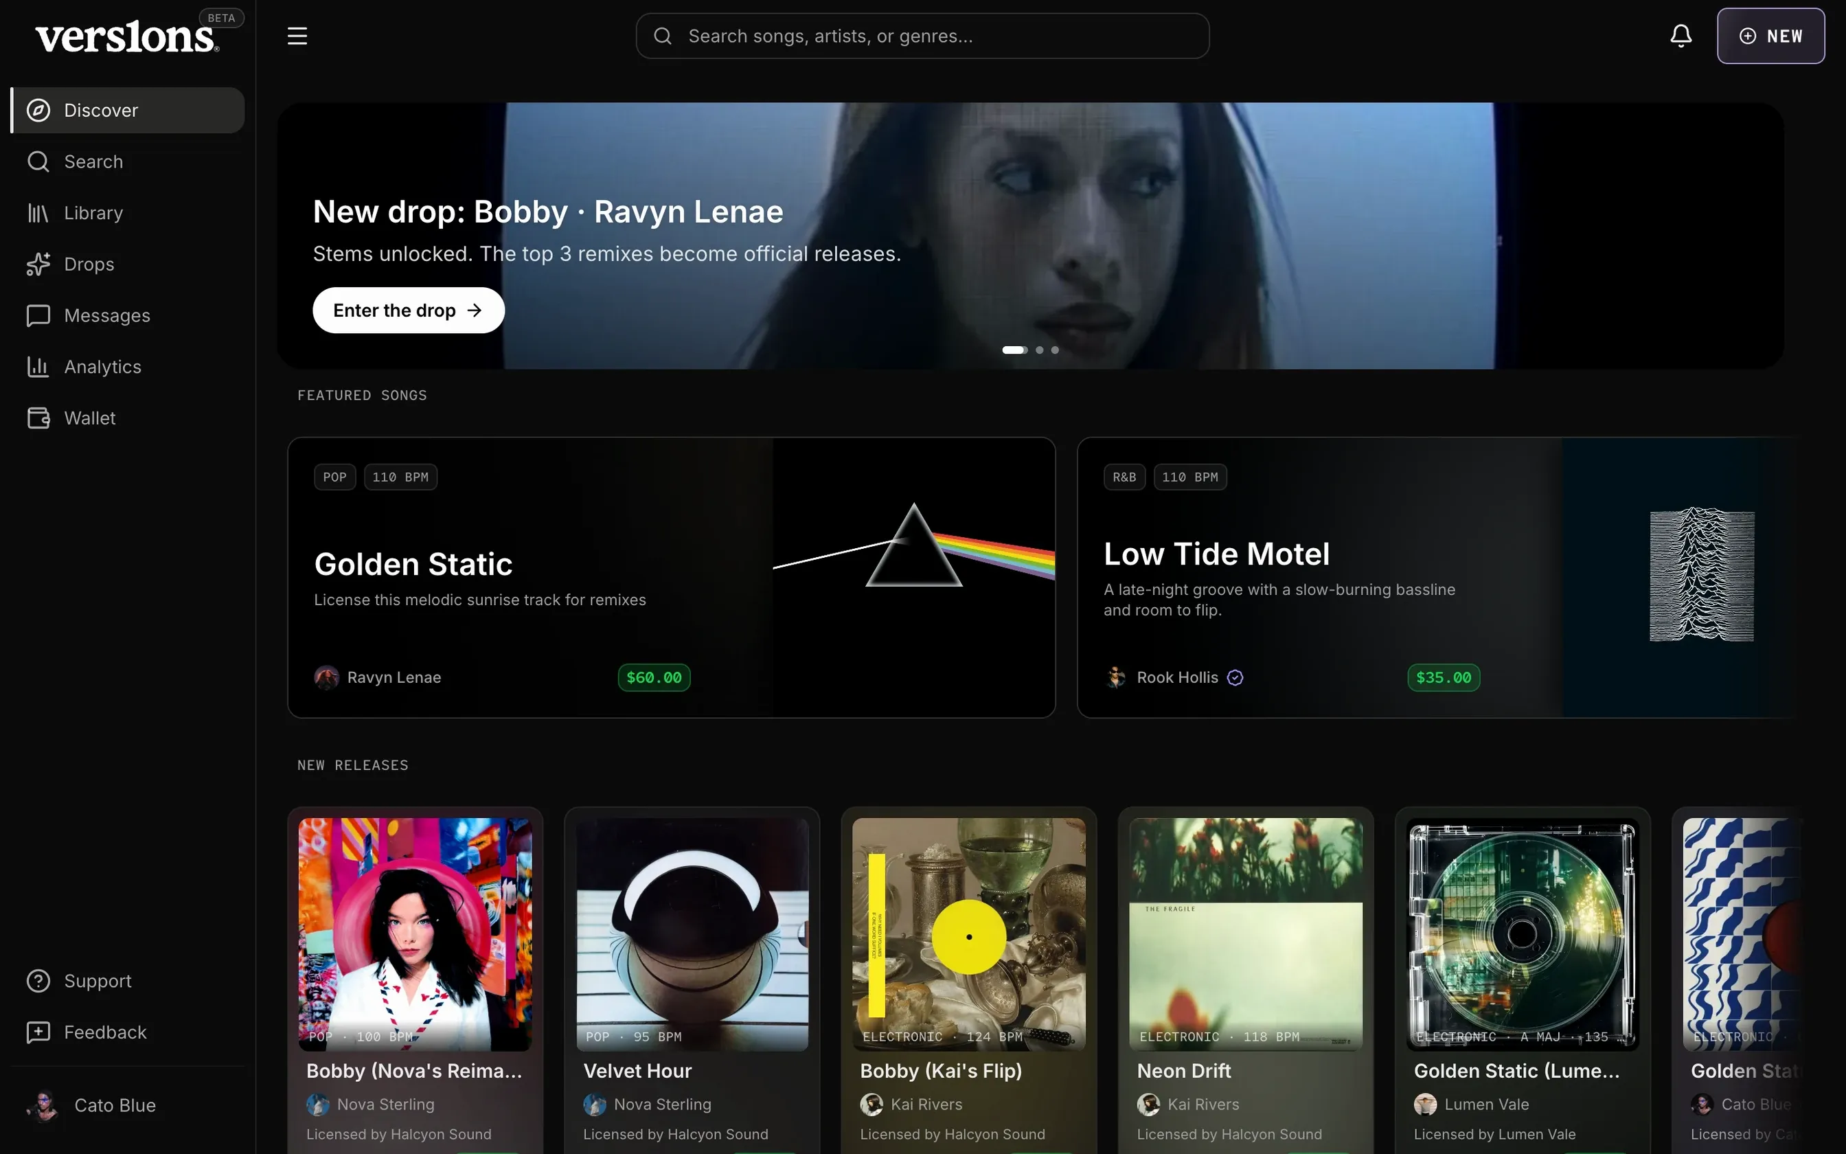Click the Low Tide Motel waveform artwork
Image resolution: width=1846 pixels, height=1154 pixels.
point(1702,574)
